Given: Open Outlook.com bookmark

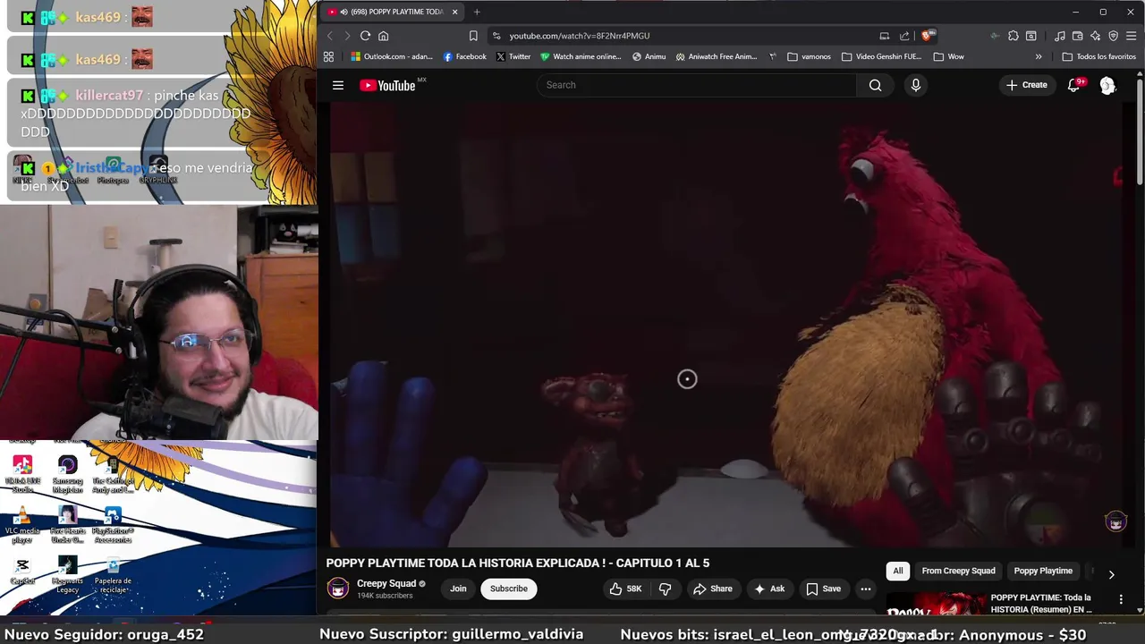Looking at the screenshot, I should pos(392,56).
